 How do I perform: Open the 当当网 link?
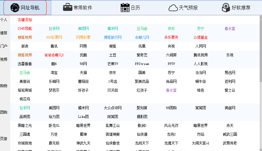pos(200,73)
